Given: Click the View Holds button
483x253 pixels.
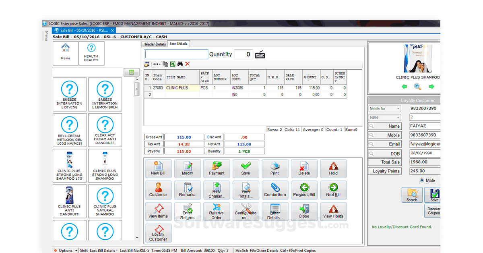Looking at the screenshot, I should tap(333, 212).
